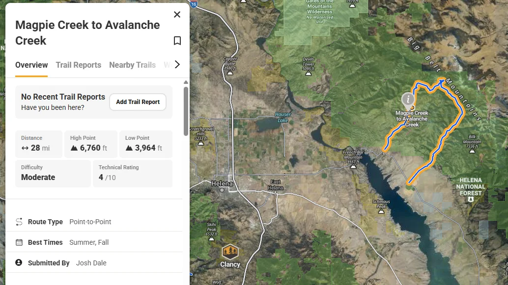This screenshot has height=285, width=508.
Task: Click the panel scrollbar thumb
Action: (x=186, y=111)
